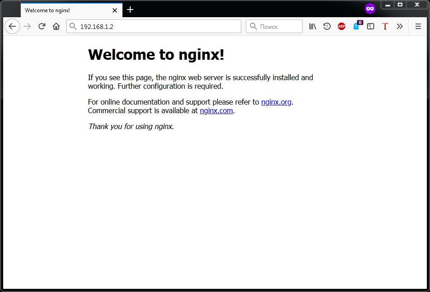Click the Welcome to nginx! heading
Image resolution: width=430 pixels, height=292 pixels.
pos(156,54)
